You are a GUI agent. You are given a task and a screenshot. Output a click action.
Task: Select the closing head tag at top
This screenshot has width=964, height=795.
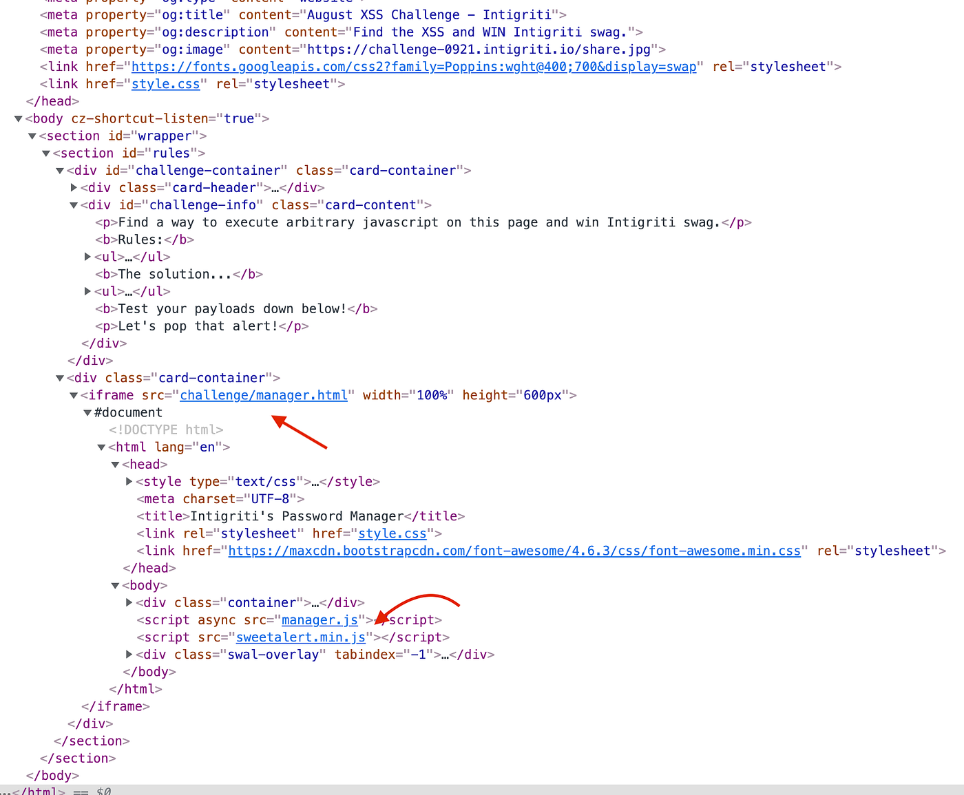tap(52, 101)
